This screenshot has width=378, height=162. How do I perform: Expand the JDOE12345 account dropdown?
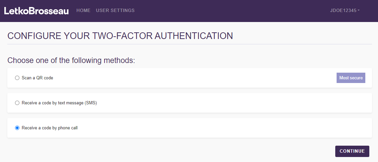coord(344,10)
